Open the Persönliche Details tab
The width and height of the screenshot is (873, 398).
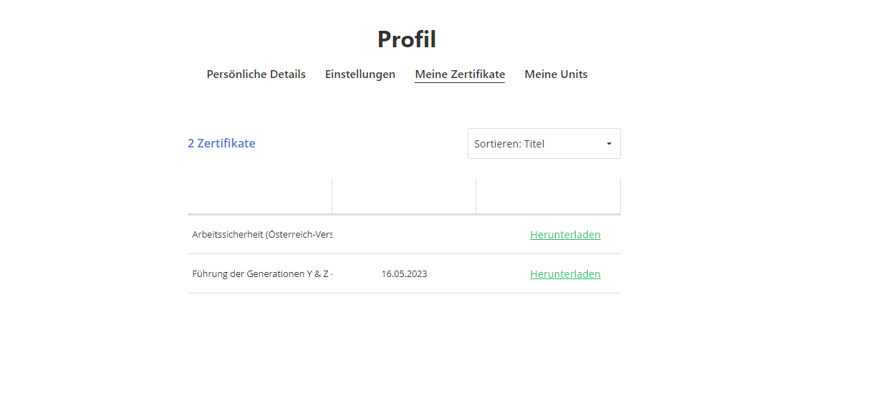pyautogui.click(x=256, y=74)
